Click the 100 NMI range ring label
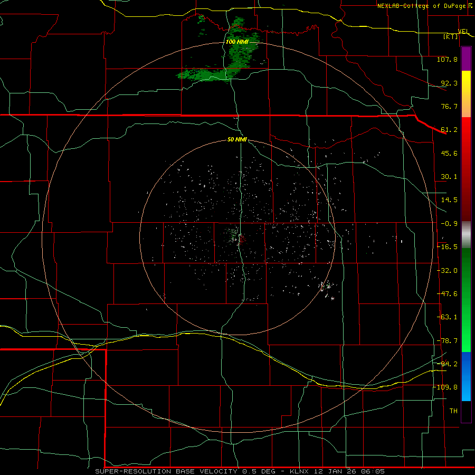 [237, 42]
